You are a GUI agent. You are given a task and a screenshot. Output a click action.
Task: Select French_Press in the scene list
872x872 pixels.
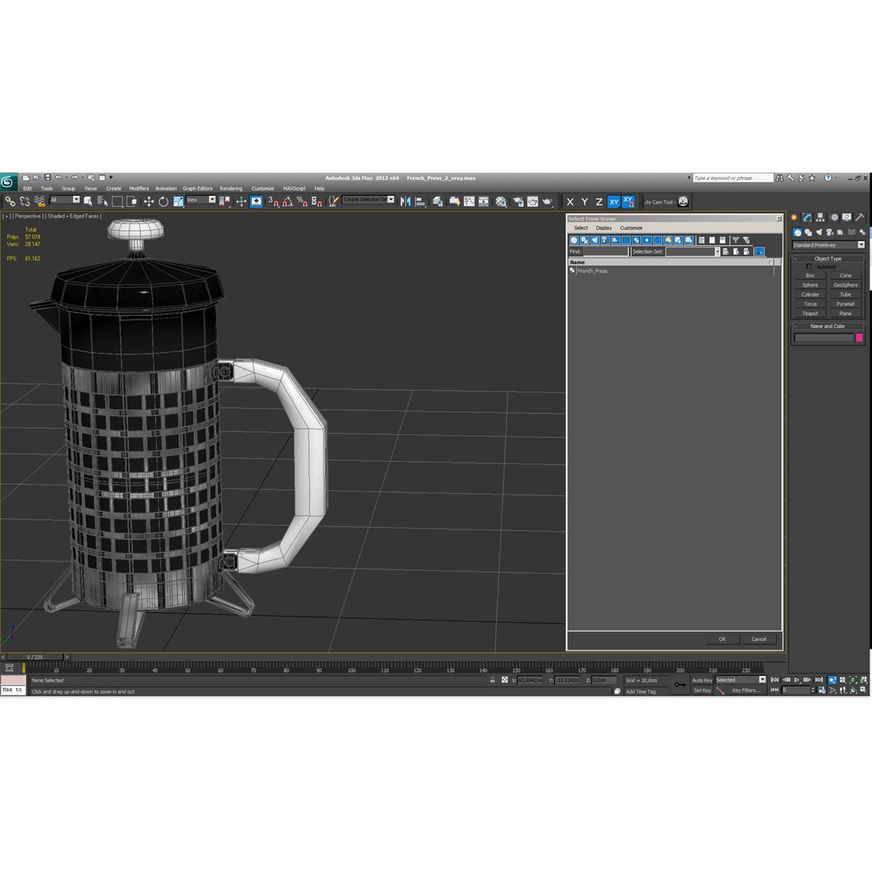(592, 271)
